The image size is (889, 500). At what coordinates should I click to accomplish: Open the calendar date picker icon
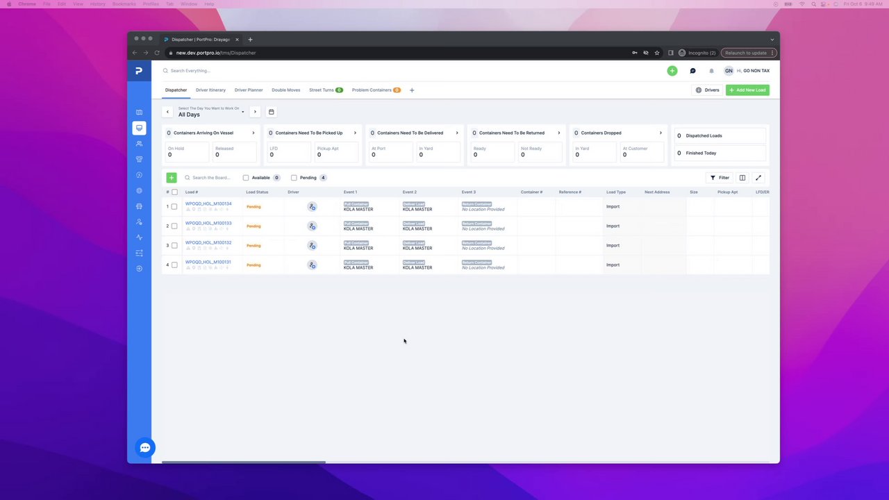(271, 112)
